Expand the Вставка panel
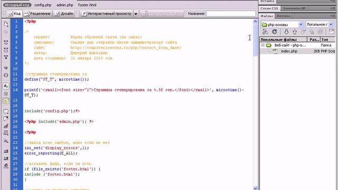Image resolution: width=338 pixels, height=190 pixels. click(x=267, y=1)
